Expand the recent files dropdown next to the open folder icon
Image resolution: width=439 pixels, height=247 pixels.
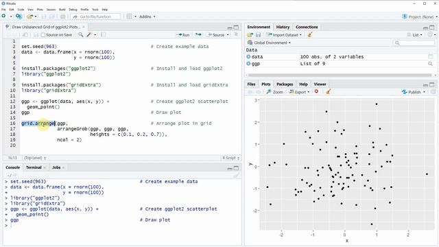[x=36, y=16]
